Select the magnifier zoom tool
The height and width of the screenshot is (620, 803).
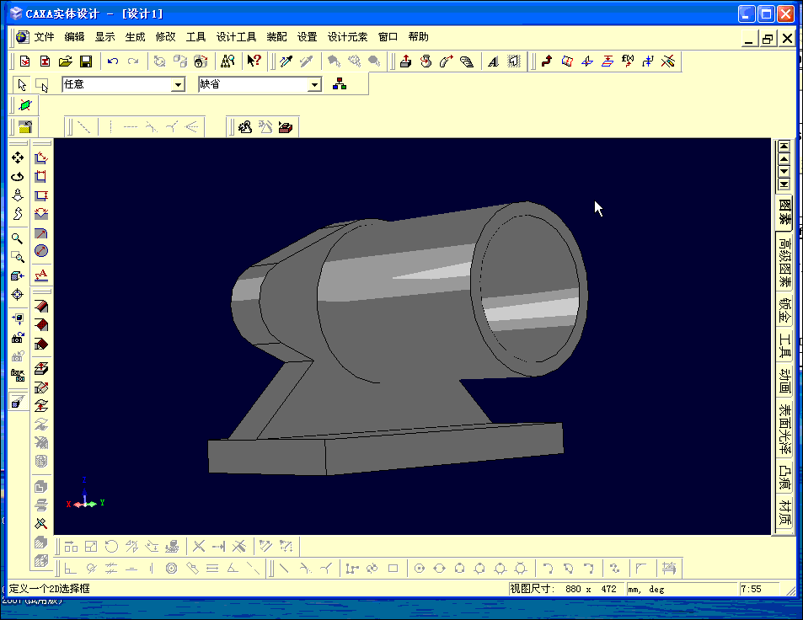[x=18, y=238]
